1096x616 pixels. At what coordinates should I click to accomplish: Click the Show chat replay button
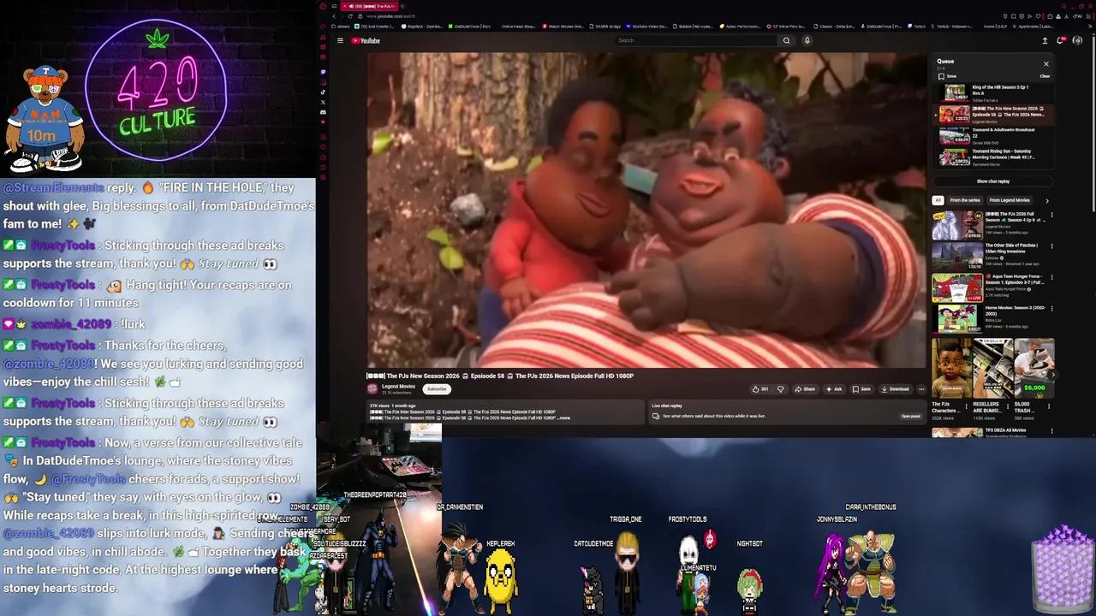[993, 181]
